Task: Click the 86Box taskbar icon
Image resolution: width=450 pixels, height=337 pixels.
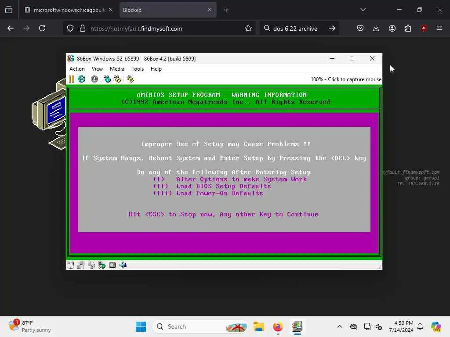Action: pos(298,326)
